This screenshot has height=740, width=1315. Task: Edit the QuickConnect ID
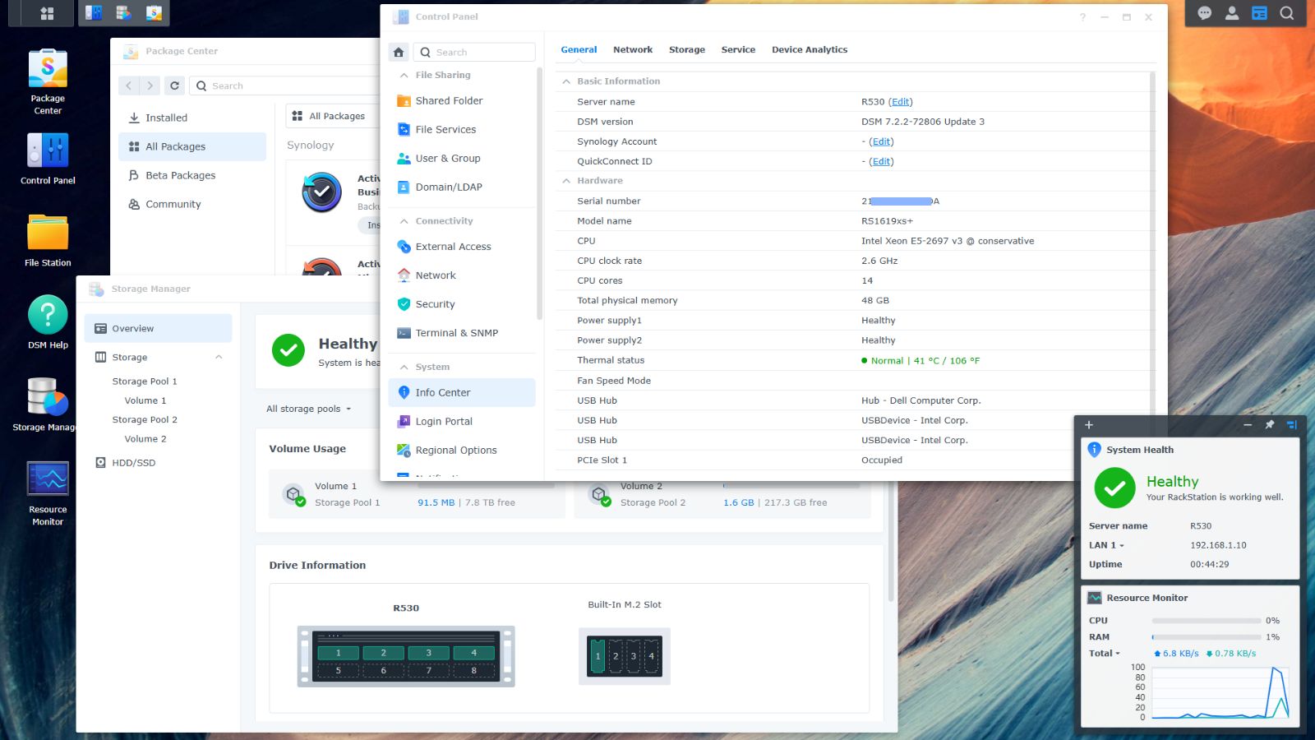[882, 161]
